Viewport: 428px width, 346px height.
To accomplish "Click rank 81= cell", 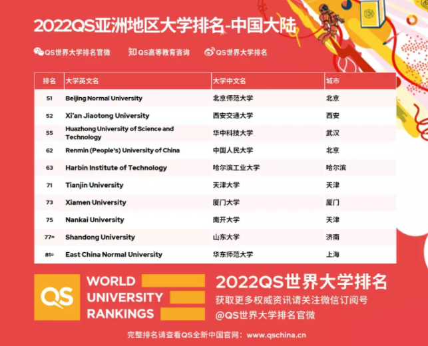I will [49, 254].
